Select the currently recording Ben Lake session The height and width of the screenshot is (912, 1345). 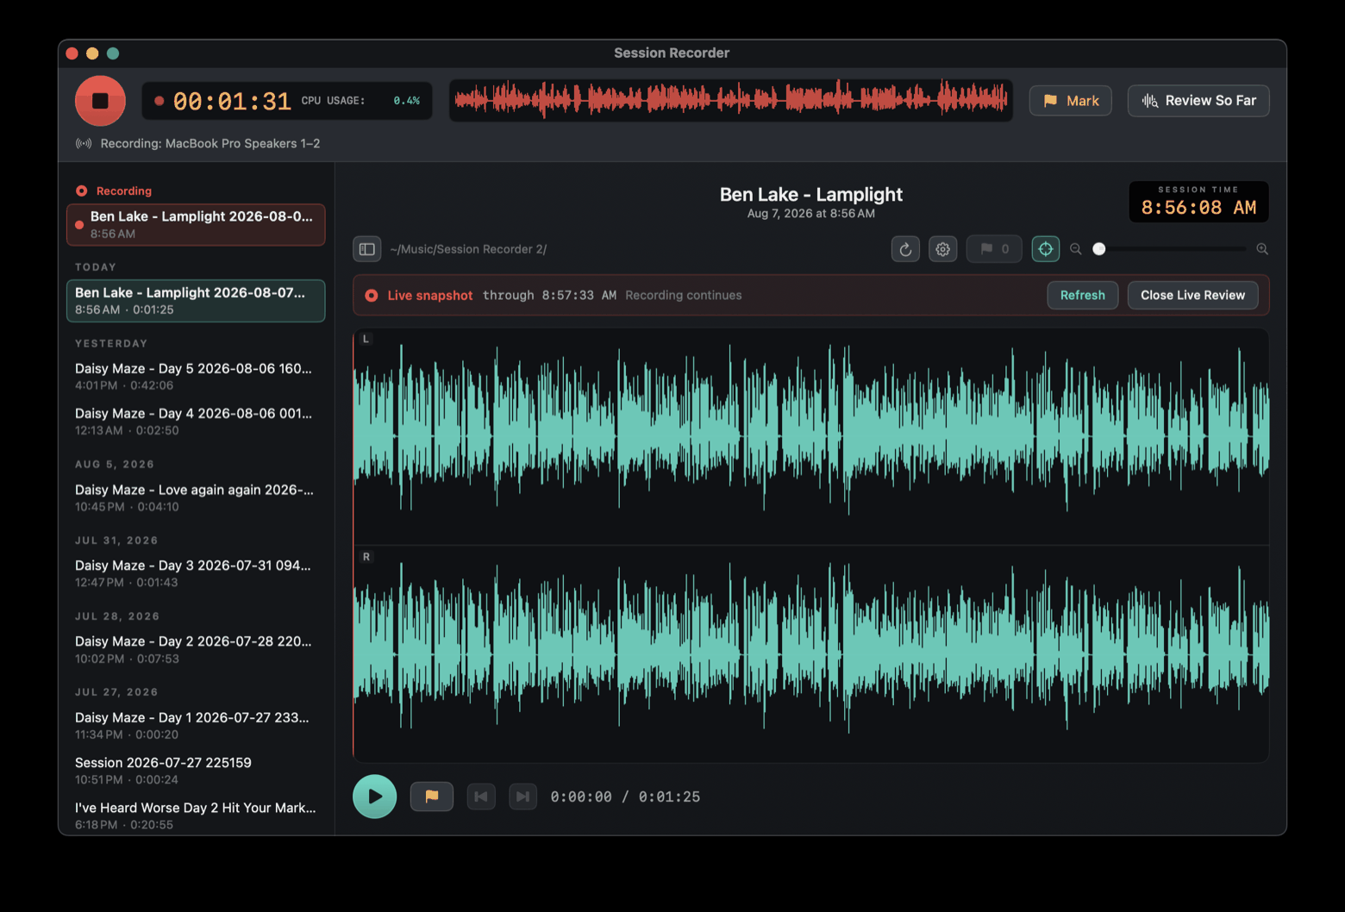[x=196, y=224]
